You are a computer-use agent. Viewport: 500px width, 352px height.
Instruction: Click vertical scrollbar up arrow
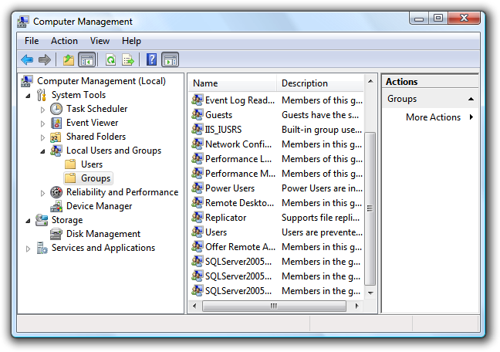coord(370,81)
